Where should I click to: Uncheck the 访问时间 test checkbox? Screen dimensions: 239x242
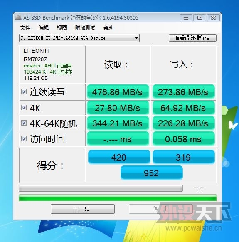pos(24,138)
